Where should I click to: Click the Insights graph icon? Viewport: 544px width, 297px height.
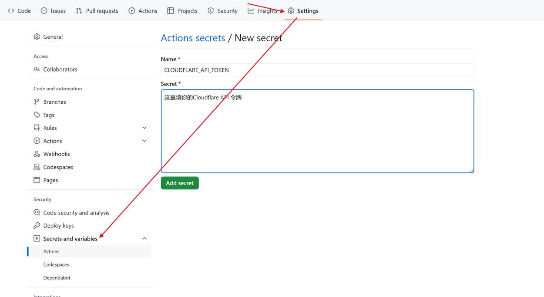point(251,10)
